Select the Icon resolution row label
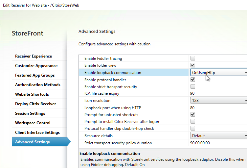 tap(97, 101)
